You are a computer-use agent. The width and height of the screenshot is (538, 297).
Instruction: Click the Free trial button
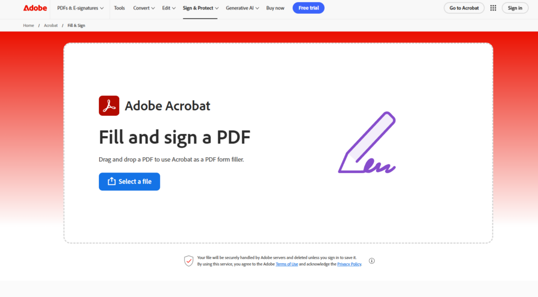click(x=308, y=8)
